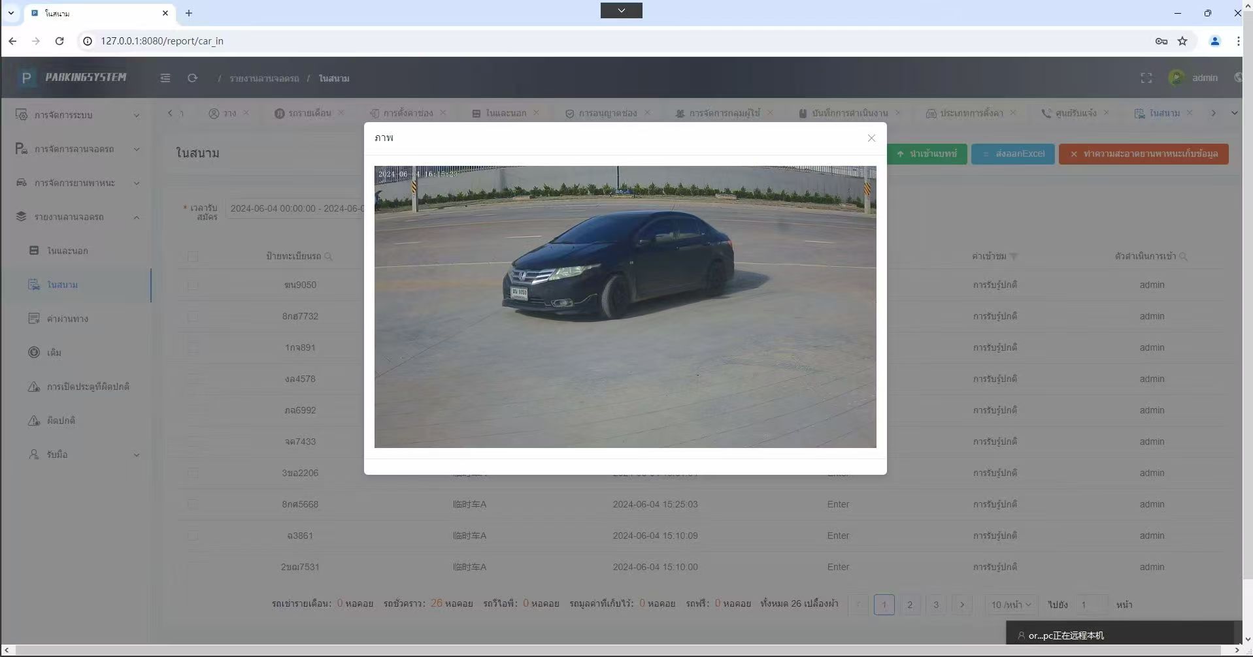
Task: Click รายงานลานจอดรถ in the breadcrumb
Action: pos(264,78)
